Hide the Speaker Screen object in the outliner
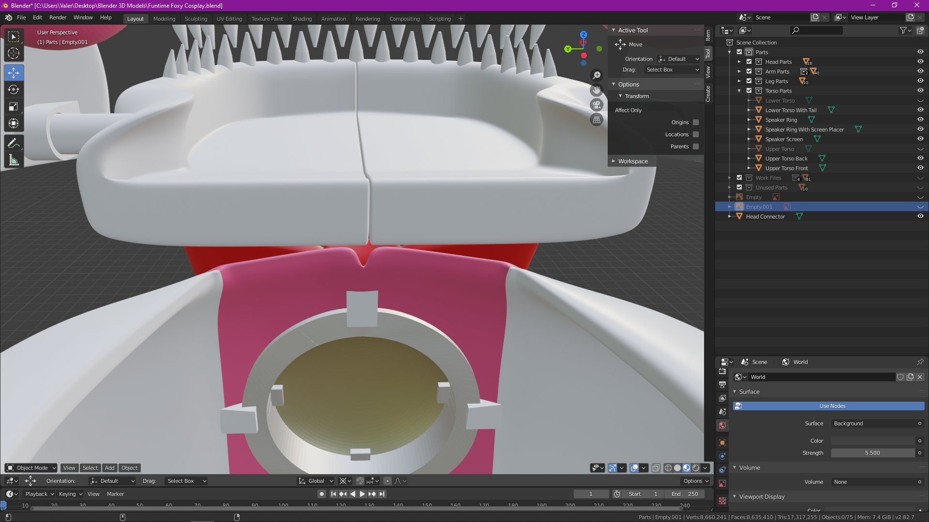The width and height of the screenshot is (929, 522). tap(920, 139)
